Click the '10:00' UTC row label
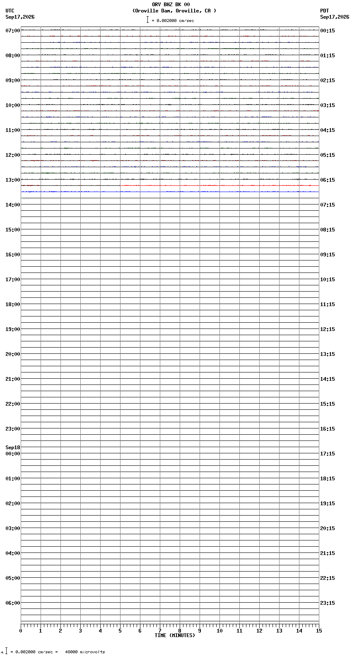Viewport: 352px width, 657px height. pyautogui.click(x=13, y=105)
